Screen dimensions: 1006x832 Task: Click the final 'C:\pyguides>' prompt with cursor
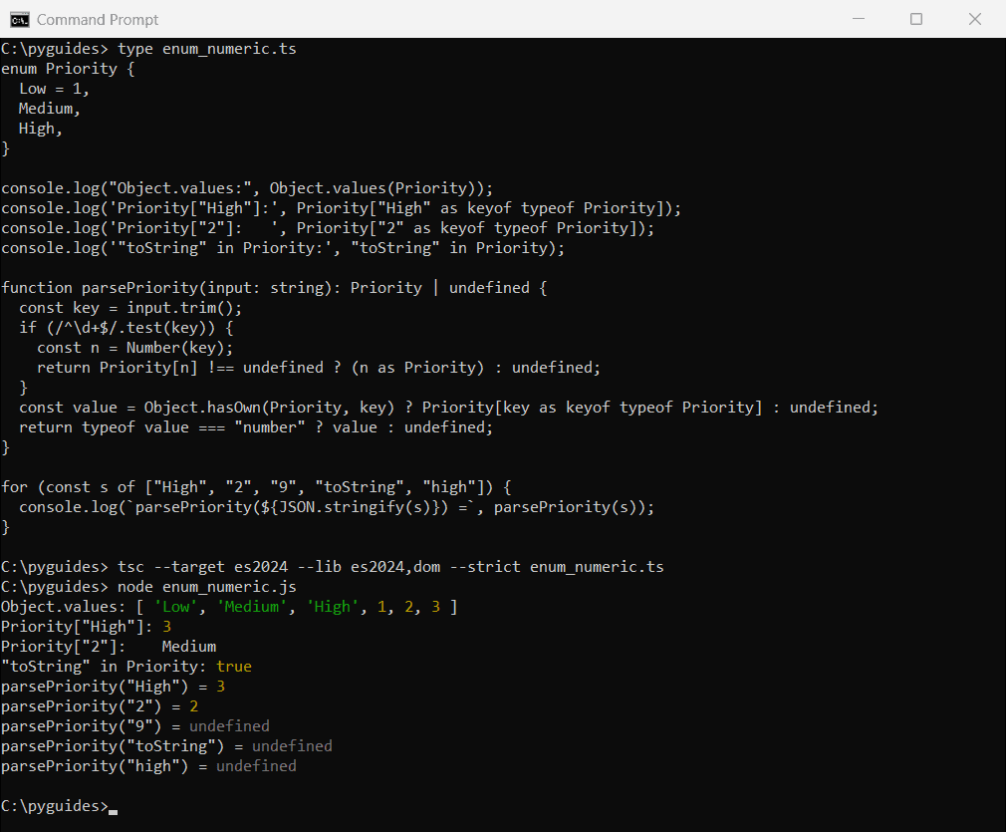59,806
